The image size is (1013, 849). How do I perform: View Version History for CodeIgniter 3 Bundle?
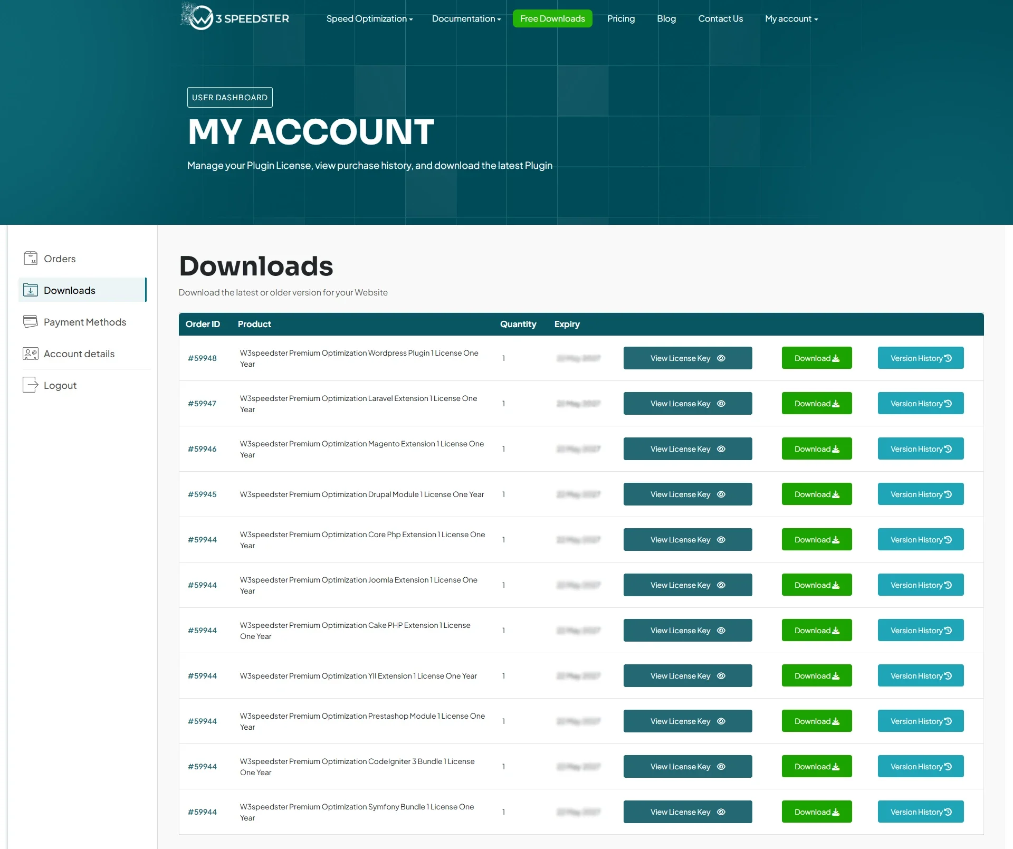(x=921, y=766)
